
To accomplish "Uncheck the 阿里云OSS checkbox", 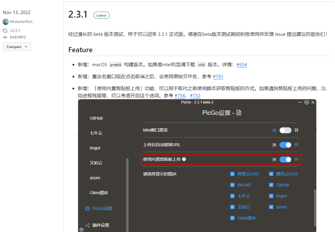I will click(232, 174).
